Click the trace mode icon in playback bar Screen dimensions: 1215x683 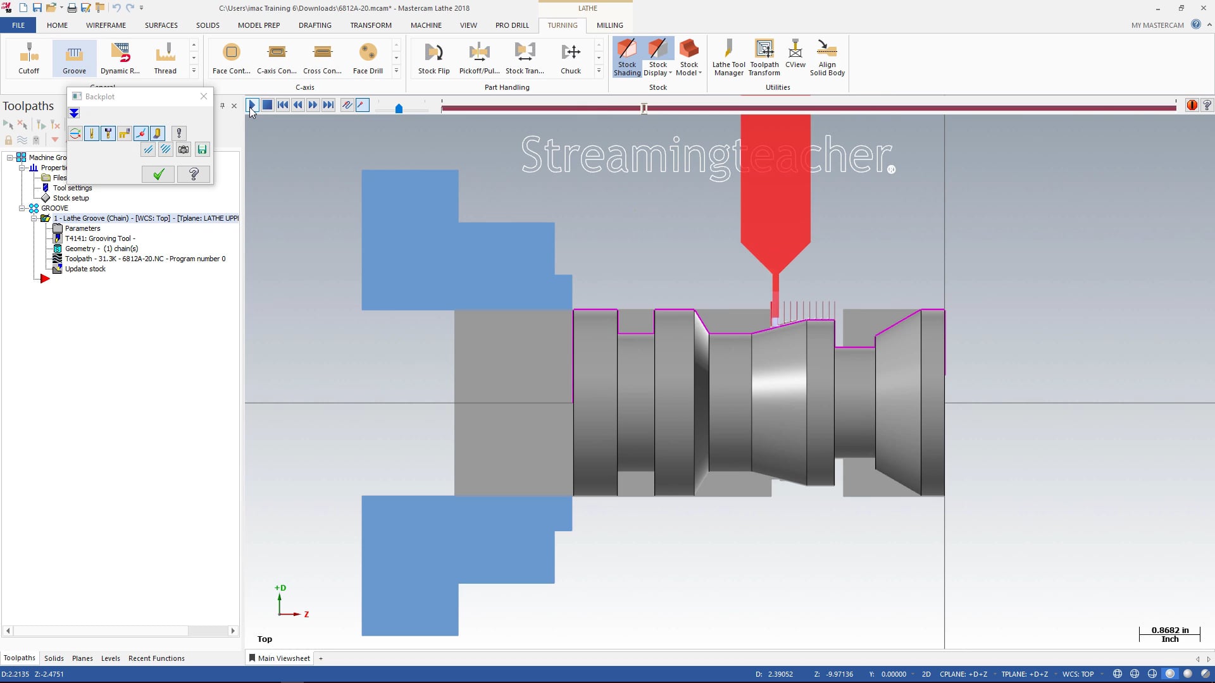pyautogui.click(x=347, y=105)
